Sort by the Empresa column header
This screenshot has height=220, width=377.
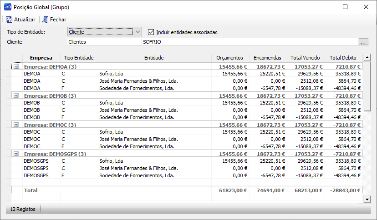(x=41, y=58)
